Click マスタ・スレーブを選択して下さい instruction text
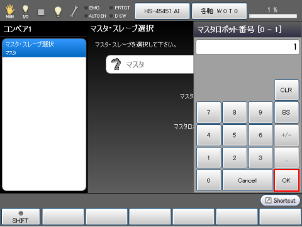Image resolution: width=302 pixels, height=227 pixels. [x=135, y=45]
